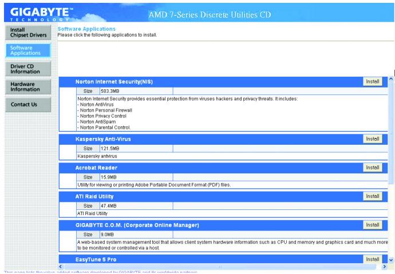Click the web-based system management description

[x=232, y=245]
